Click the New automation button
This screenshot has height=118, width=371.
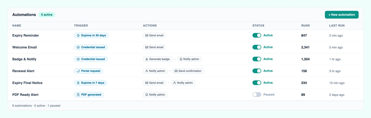pyautogui.click(x=342, y=15)
